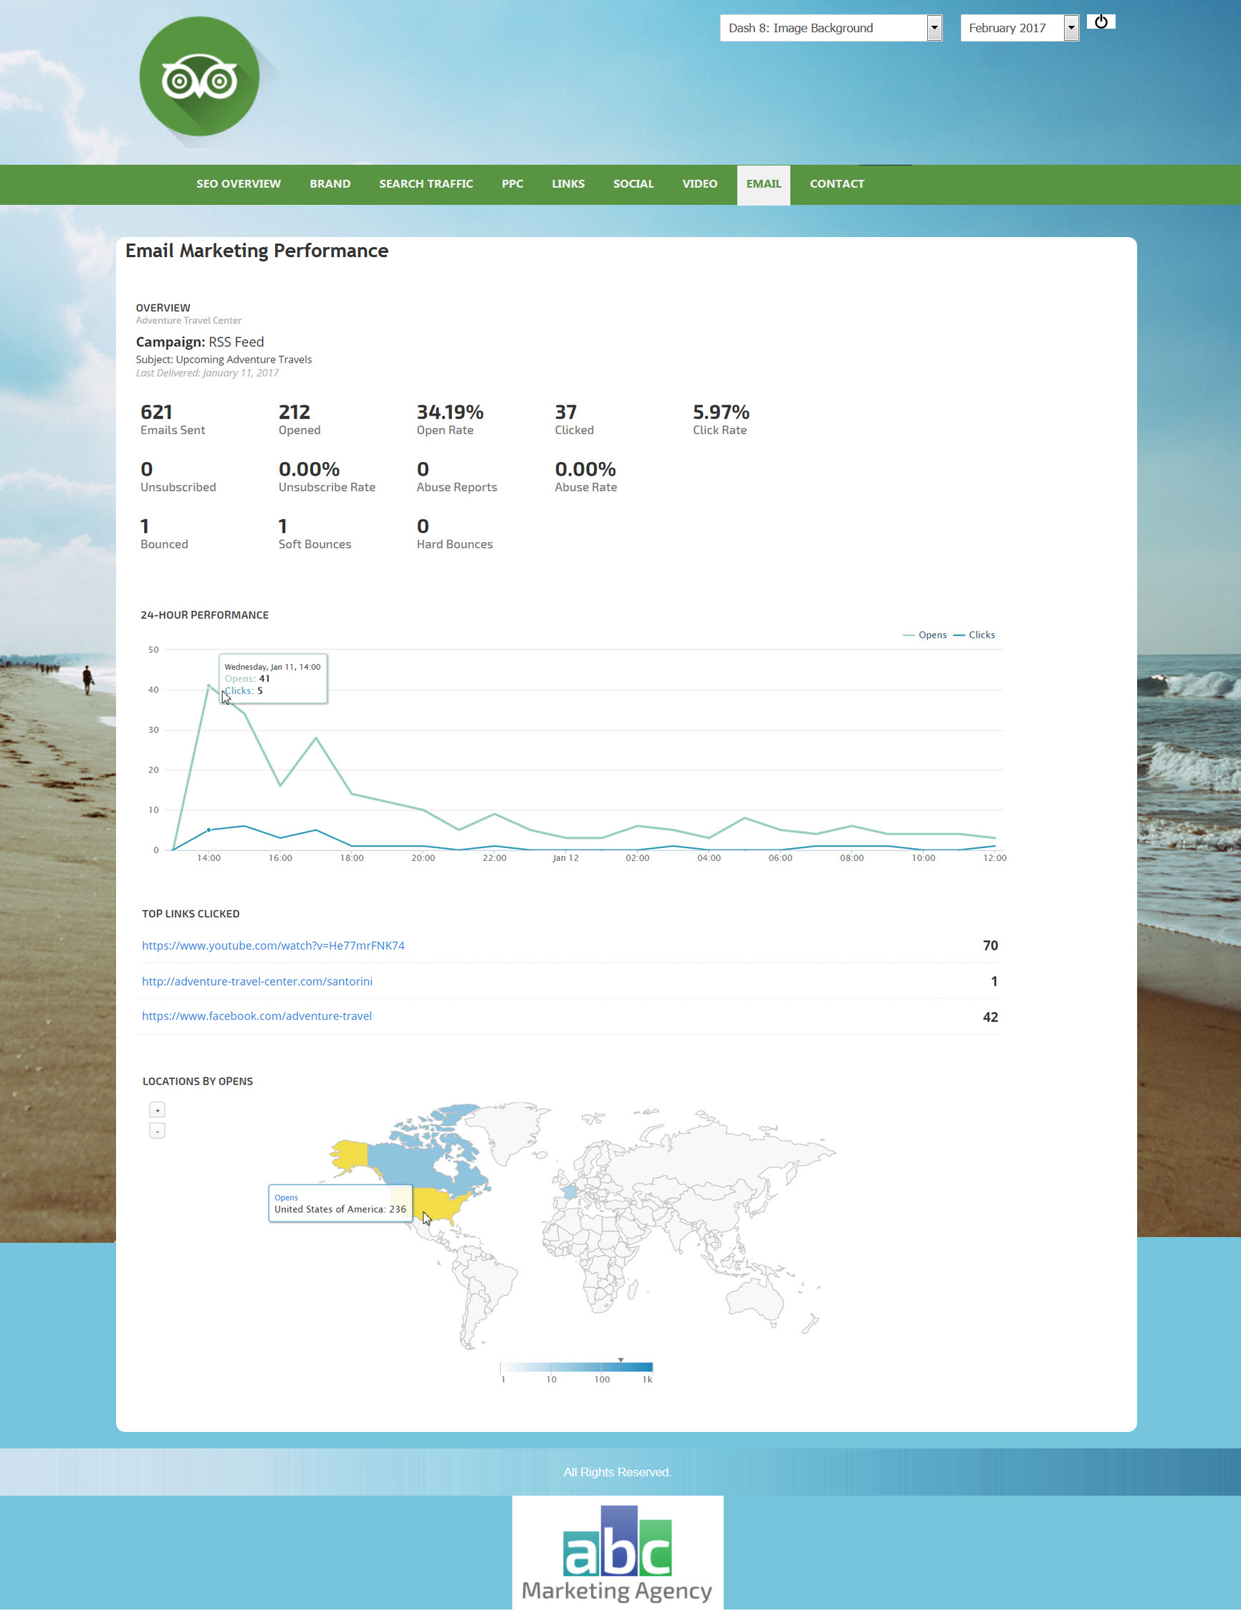This screenshot has height=1611, width=1241.
Task: Open the Search Traffic tab
Action: (426, 183)
